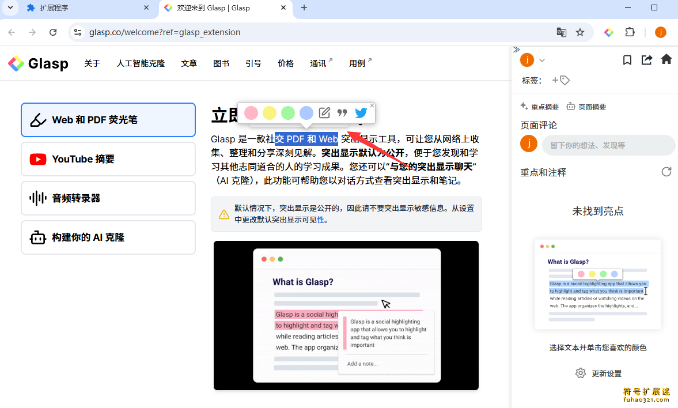Close the highlight color popup
678x408 pixels.
[x=372, y=105]
